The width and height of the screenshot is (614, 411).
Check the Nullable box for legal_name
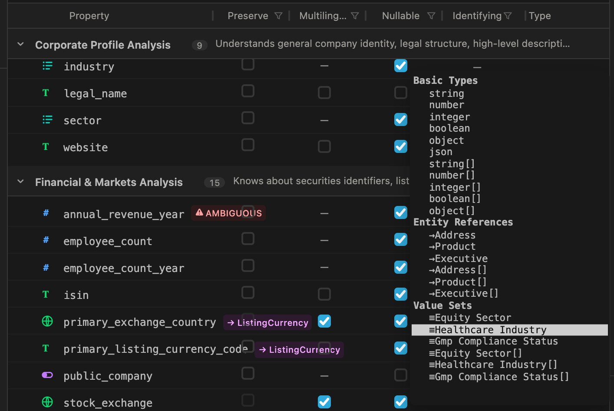tap(401, 93)
